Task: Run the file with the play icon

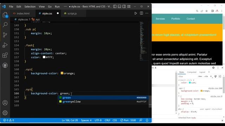Action: tap(136, 13)
